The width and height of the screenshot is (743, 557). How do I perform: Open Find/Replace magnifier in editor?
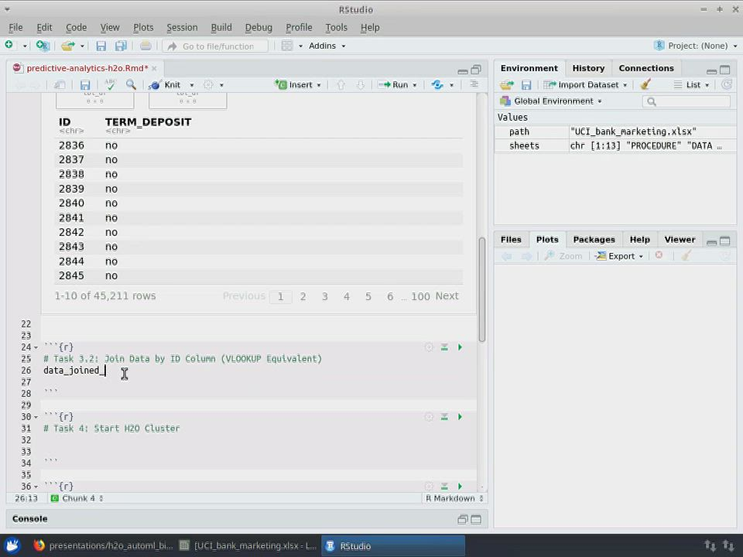(x=131, y=84)
